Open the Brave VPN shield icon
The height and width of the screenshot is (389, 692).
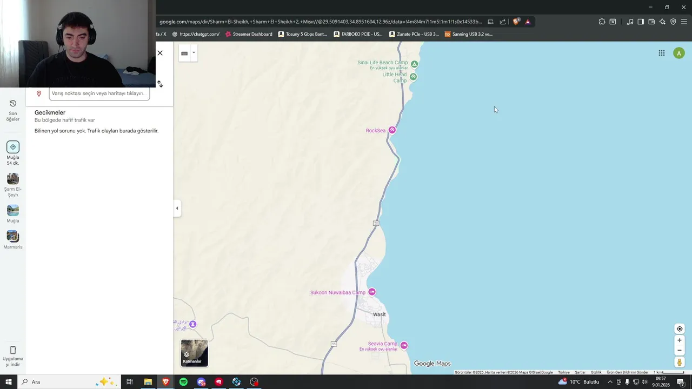coord(673,22)
